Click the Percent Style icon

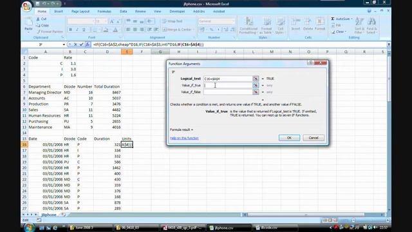click(x=212, y=30)
